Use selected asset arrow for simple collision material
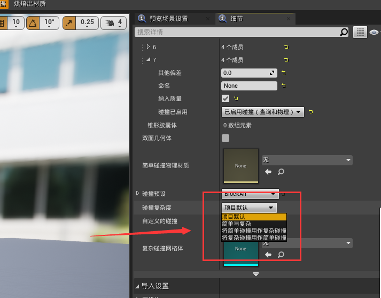 [x=269, y=172]
